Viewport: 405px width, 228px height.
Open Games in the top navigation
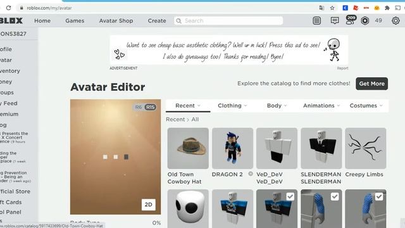(x=75, y=21)
